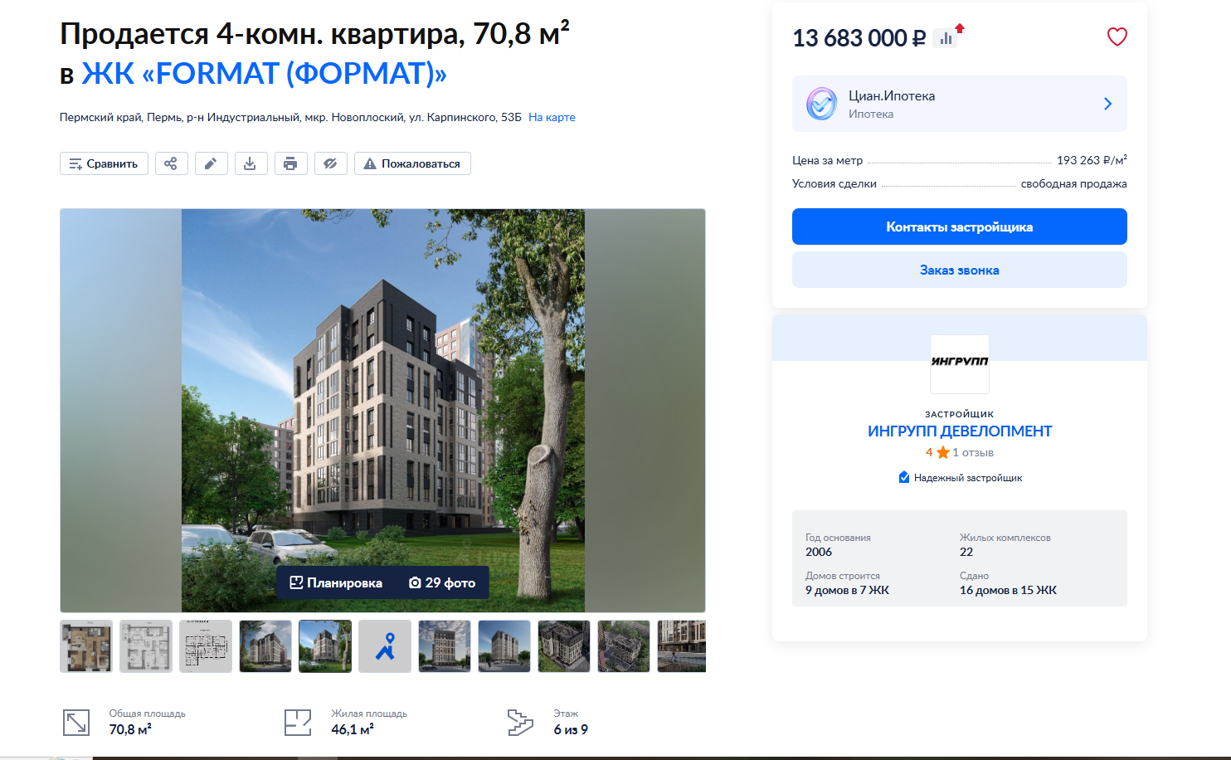Open the map pin thumbnail

click(385, 646)
